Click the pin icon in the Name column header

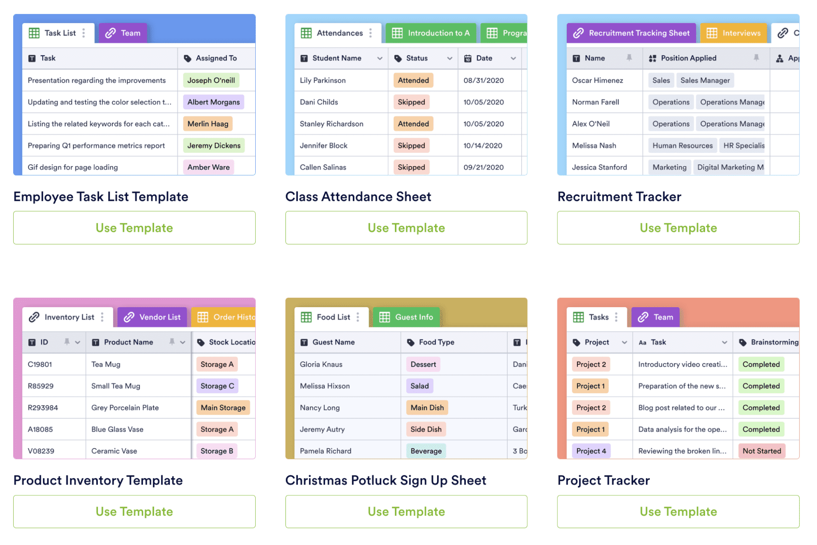click(x=629, y=58)
